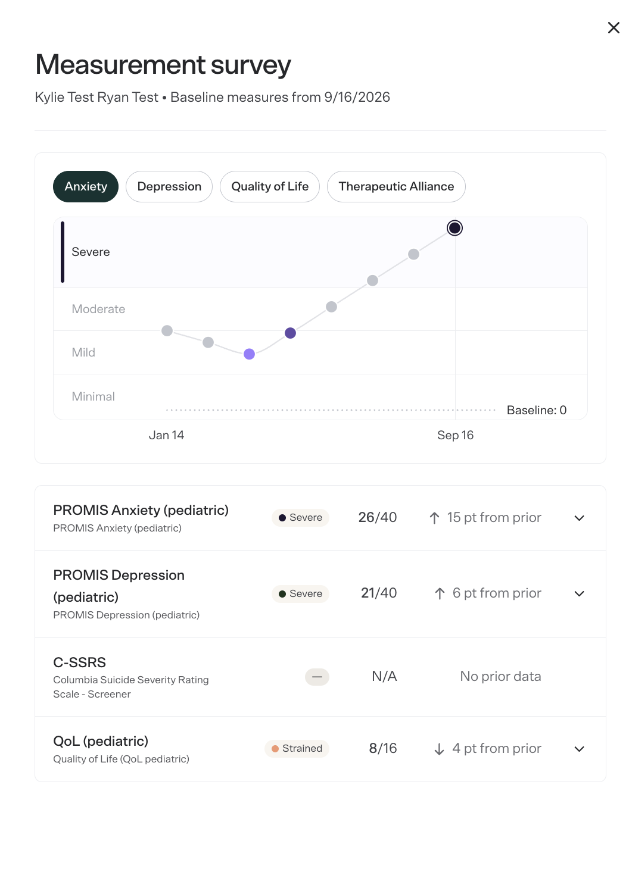The image size is (629, 894).
Task: Click the dash badge on C-SSRS row
Action: click(x=317, y=677)
